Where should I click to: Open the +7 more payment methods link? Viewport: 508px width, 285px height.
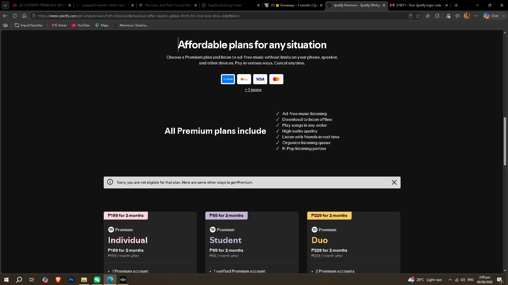click(253, 90)
